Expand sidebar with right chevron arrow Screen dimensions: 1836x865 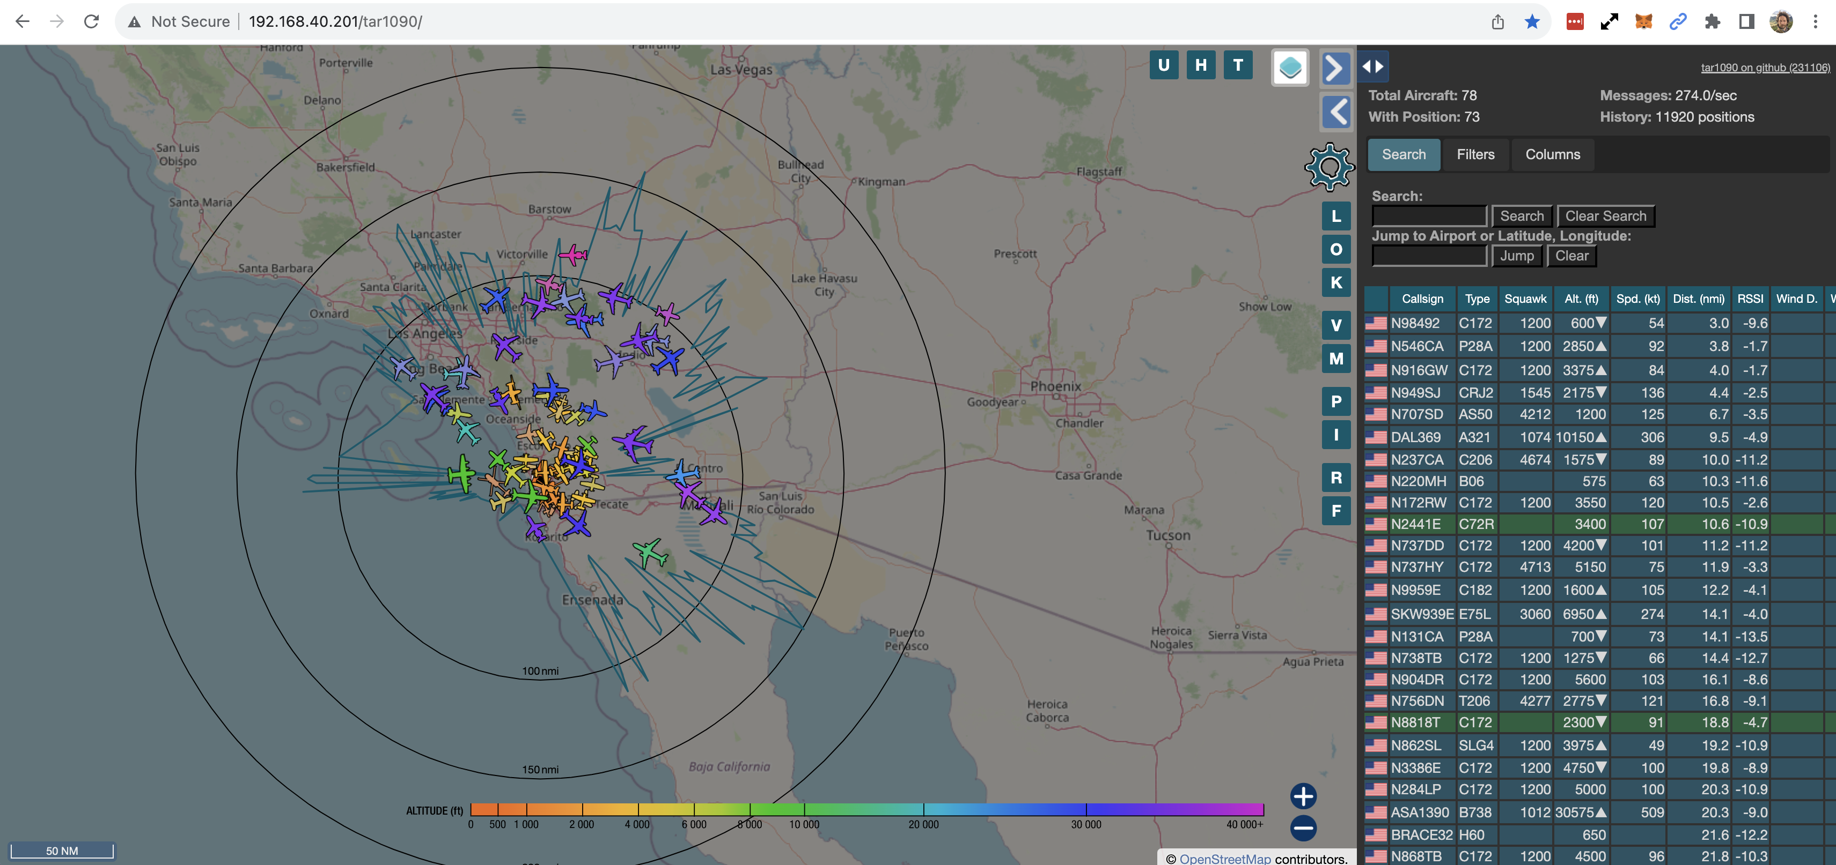click(x=1335, y=69)
